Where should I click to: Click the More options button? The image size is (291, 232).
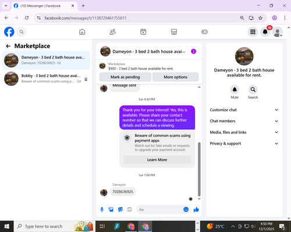point(176,77)
